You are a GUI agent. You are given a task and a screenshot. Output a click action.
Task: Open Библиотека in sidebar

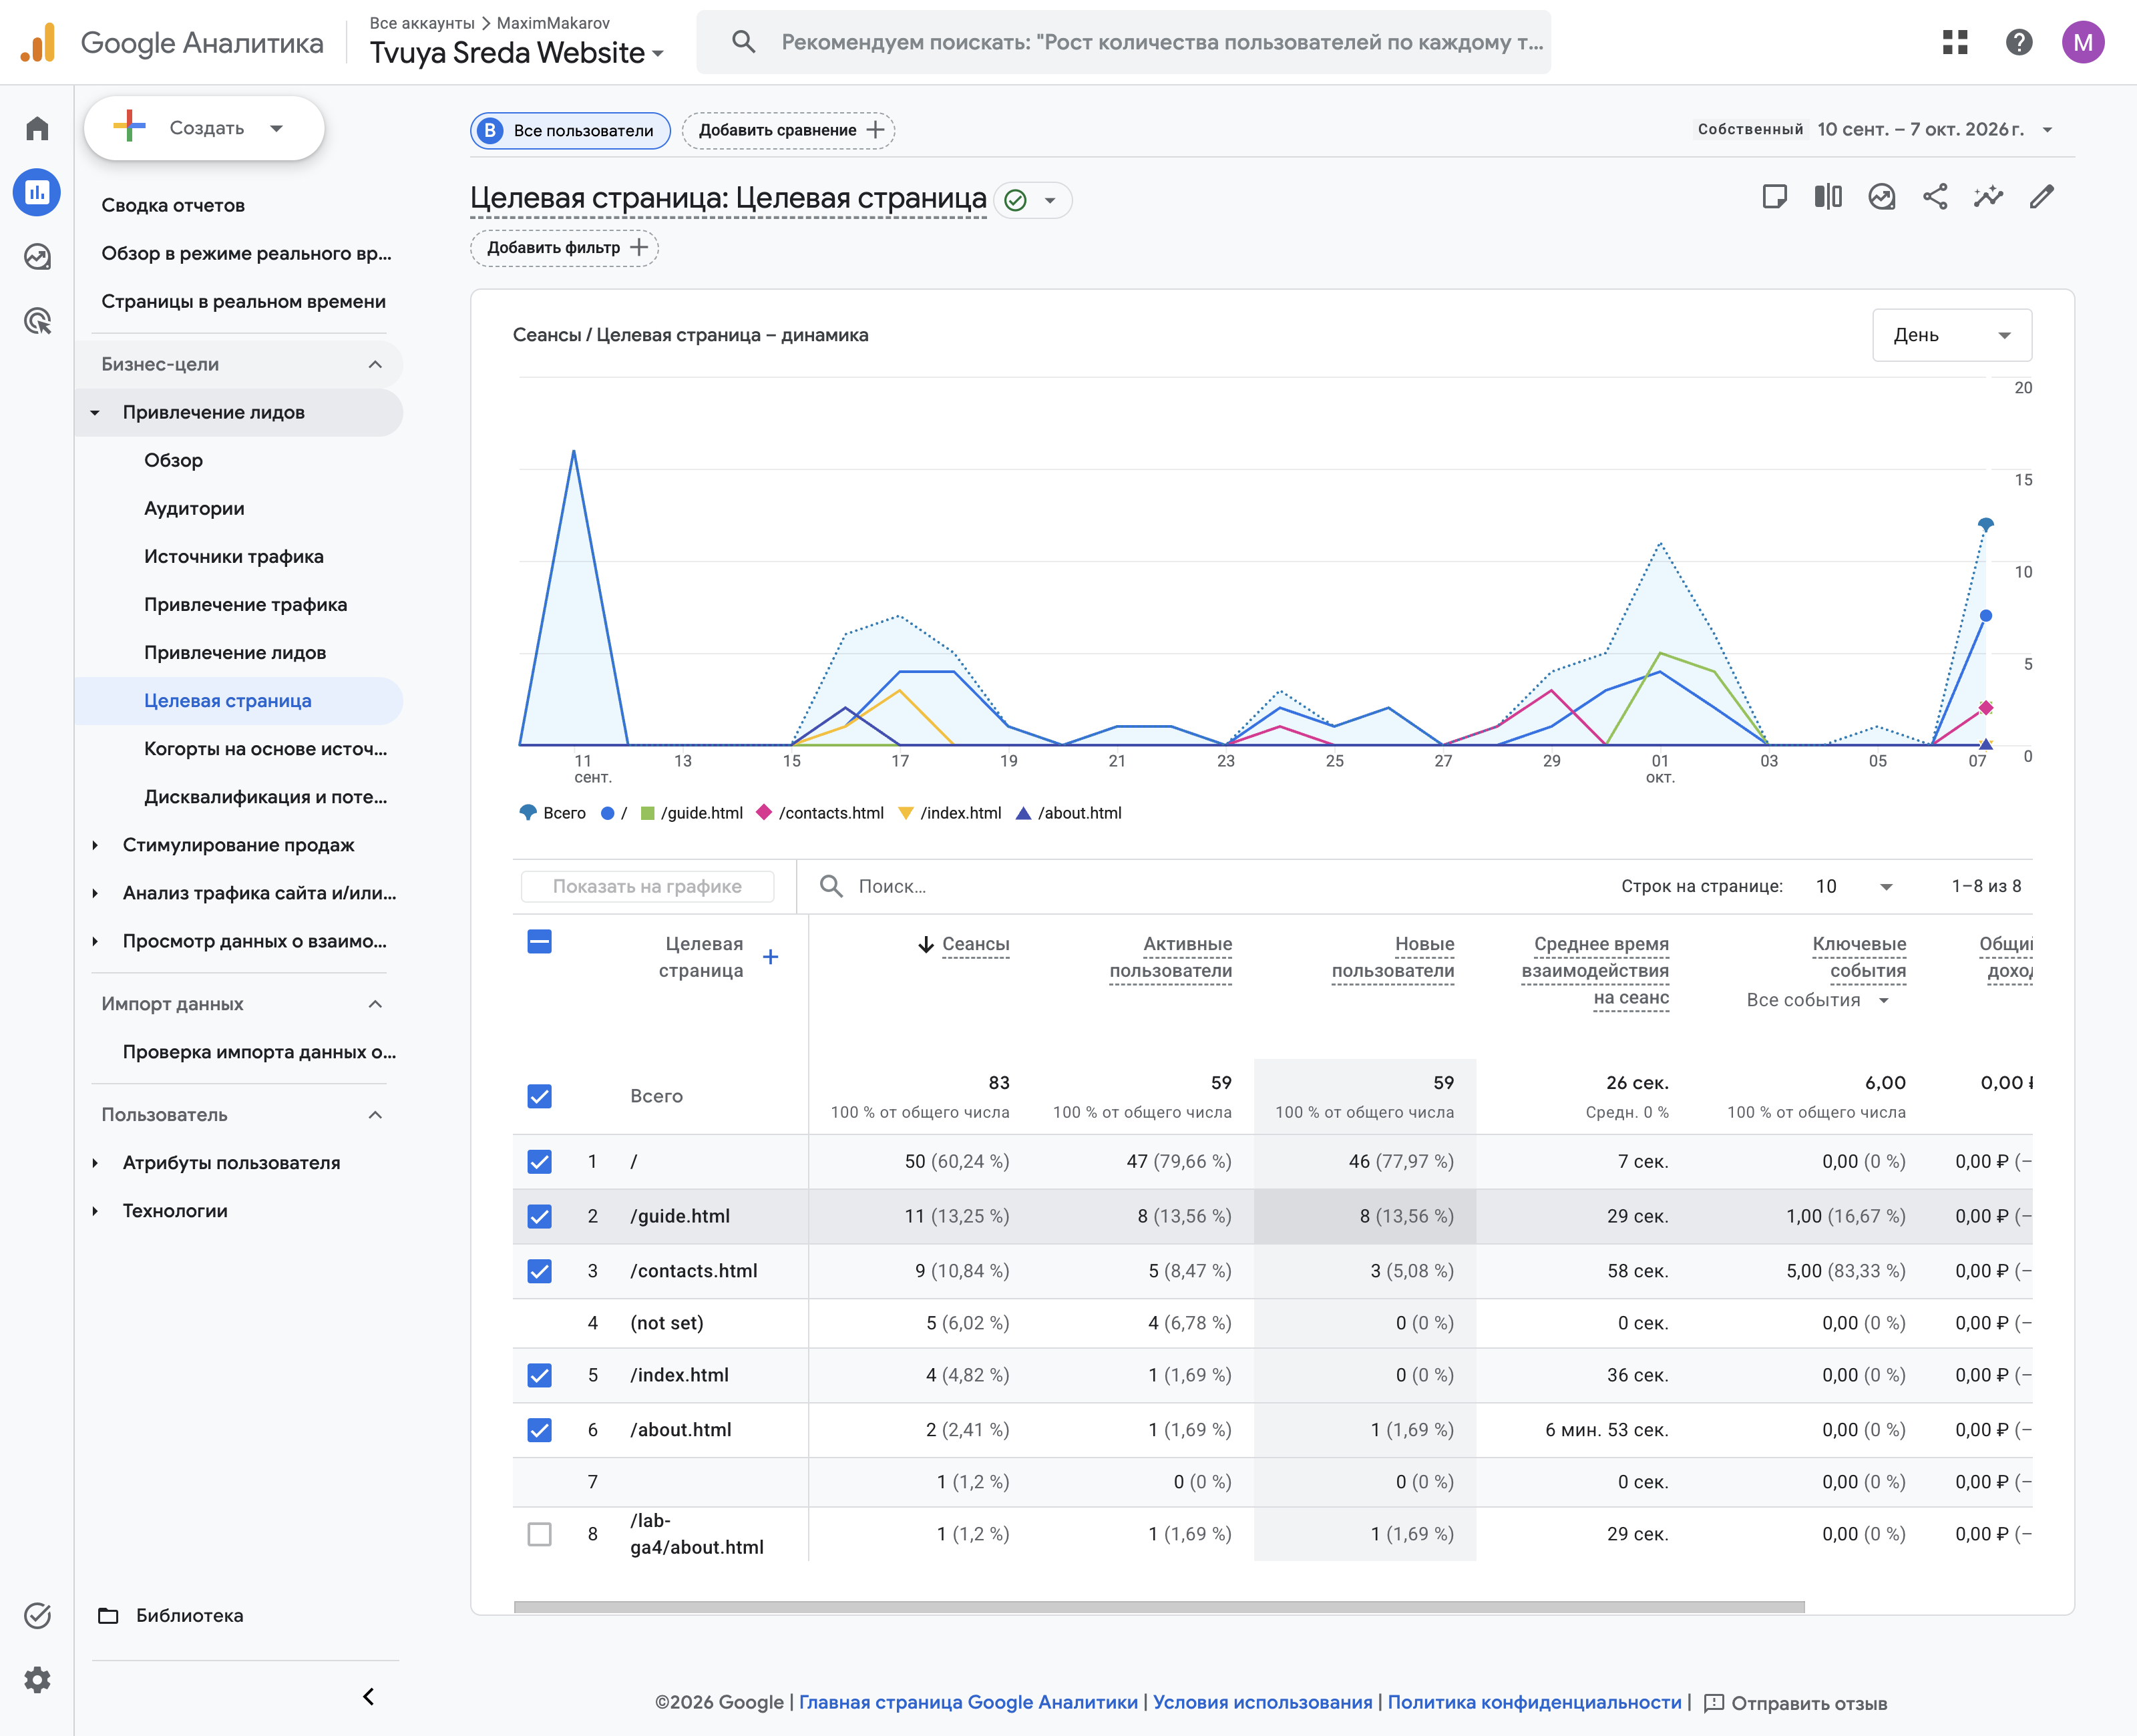pyautogui.click(x=171, y=1615)
